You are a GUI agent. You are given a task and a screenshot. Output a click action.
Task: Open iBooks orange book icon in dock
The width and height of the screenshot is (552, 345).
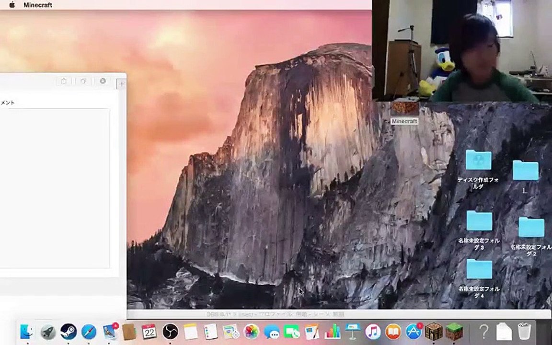click(x=393, y=332)
